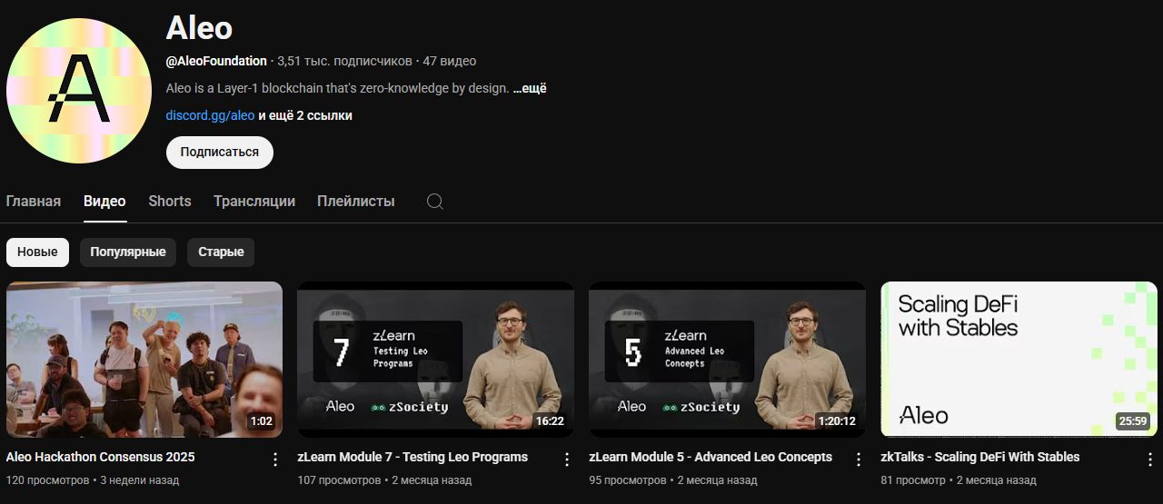Viewport: 1163px width, 504px height.
Task: Click 120 просмотров under the Hackathon video
Action: click(48, 480)
